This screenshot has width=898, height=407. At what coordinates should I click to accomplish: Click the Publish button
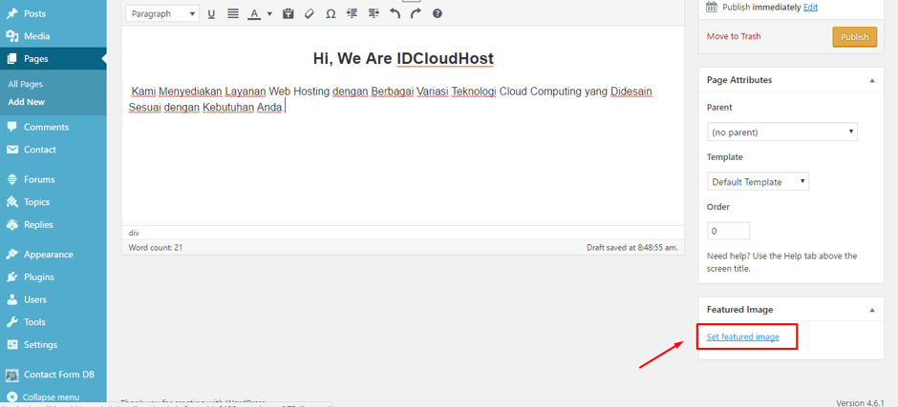[x=854, y=36]
